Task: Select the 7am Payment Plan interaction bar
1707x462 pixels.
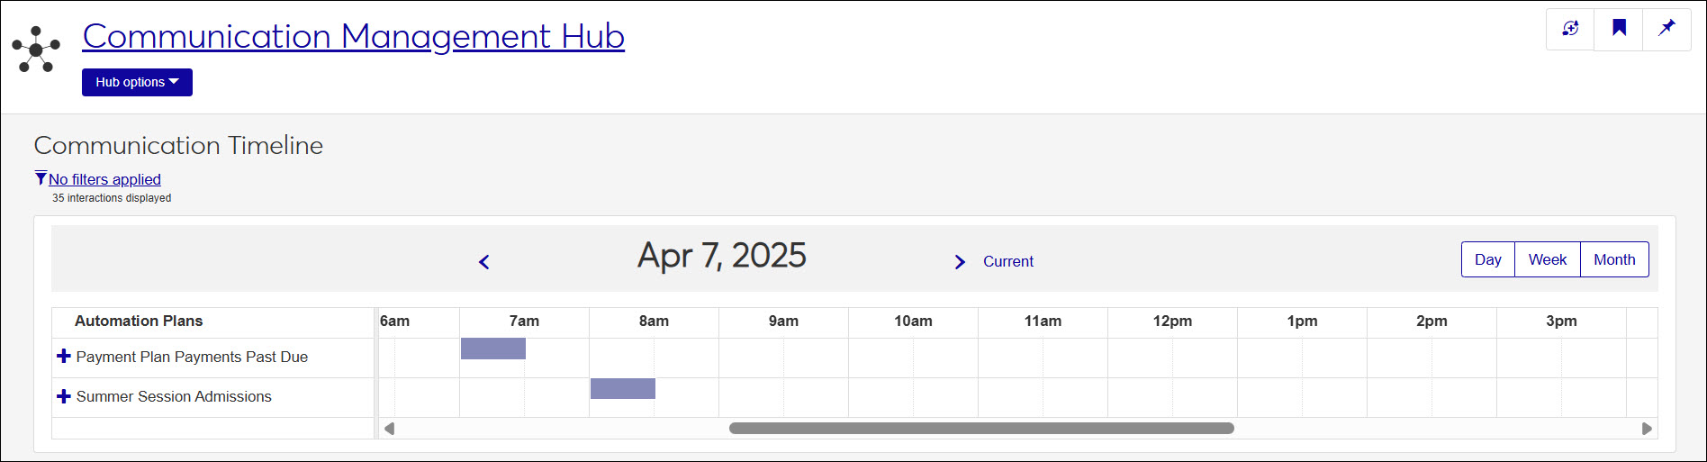Action: click(493, 349)
